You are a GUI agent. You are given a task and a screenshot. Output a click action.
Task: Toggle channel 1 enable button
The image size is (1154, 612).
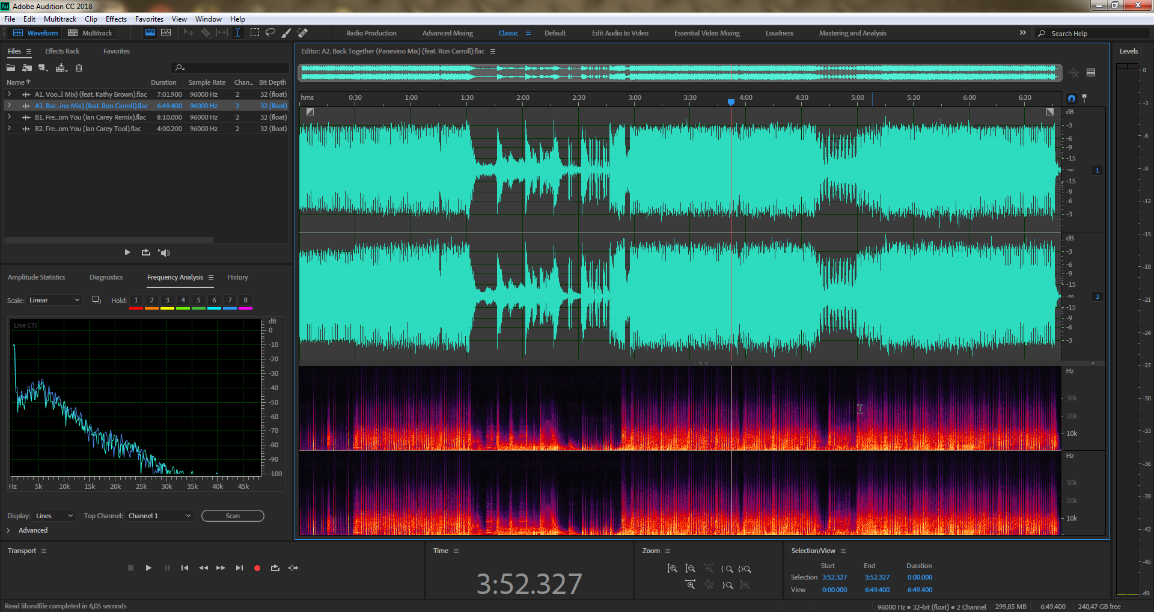click(1097, 171)
